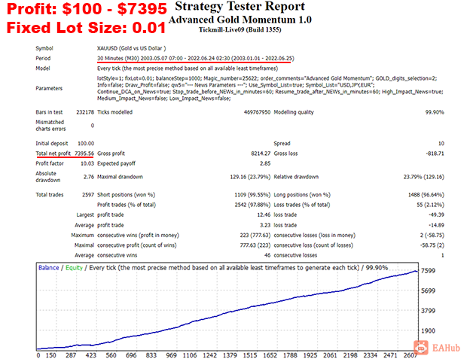Click the 'Absolute drawdown' value 2.76
Screen dimensions: 467x359
coord(89,177)
